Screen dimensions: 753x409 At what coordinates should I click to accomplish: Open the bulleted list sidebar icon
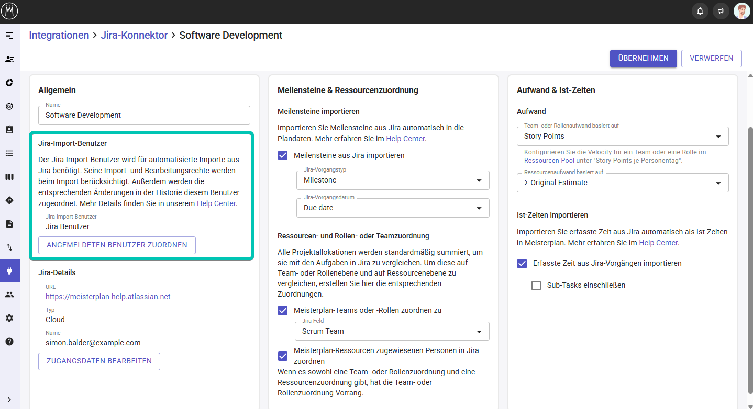click(x=9, y=153)
